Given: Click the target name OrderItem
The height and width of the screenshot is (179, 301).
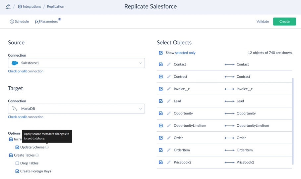Looking at the screenshot, I should (x=245, y=150).
